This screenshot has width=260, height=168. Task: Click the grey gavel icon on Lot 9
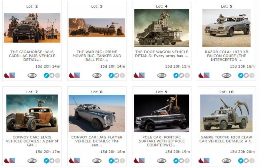(182, 161)
